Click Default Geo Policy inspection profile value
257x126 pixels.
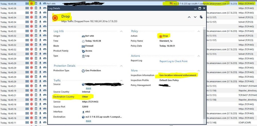click(169, 80)
